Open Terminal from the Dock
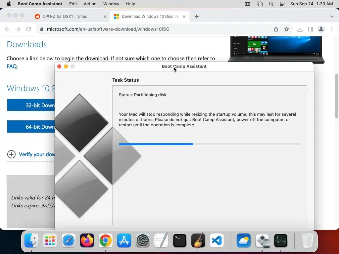This screenshot has height=254, width=339. coord(180,240)
